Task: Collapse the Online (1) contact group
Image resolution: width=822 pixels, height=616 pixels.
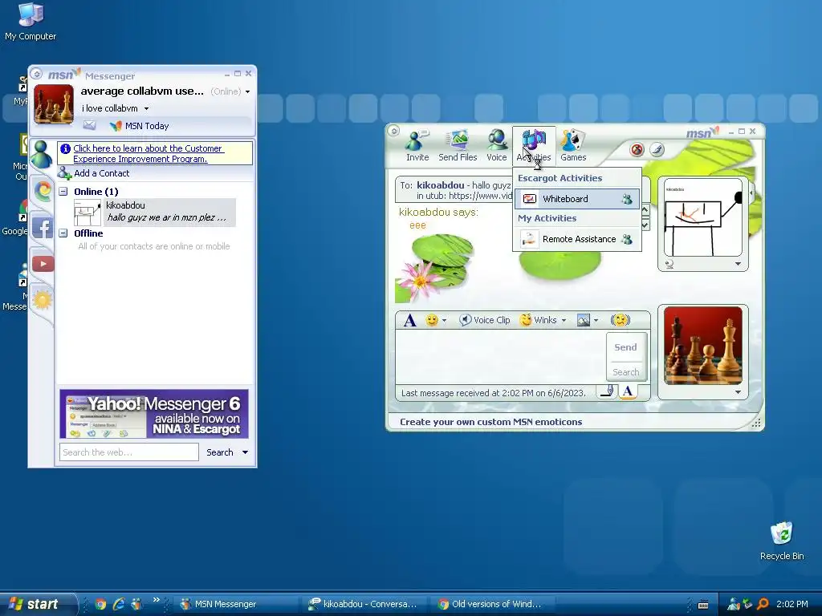Action: 63,192
